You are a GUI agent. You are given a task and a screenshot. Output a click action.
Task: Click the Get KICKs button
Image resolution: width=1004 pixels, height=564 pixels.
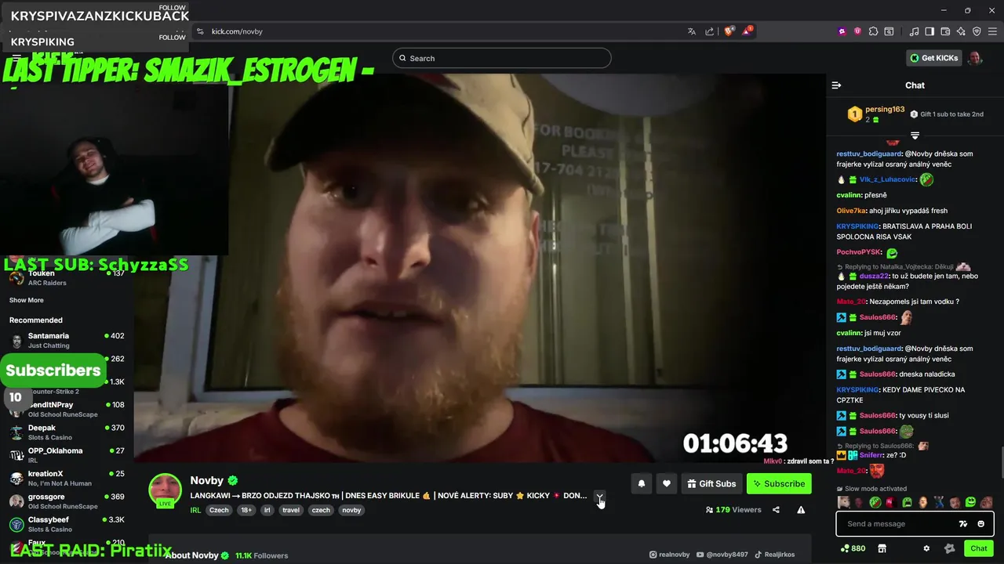933,58
